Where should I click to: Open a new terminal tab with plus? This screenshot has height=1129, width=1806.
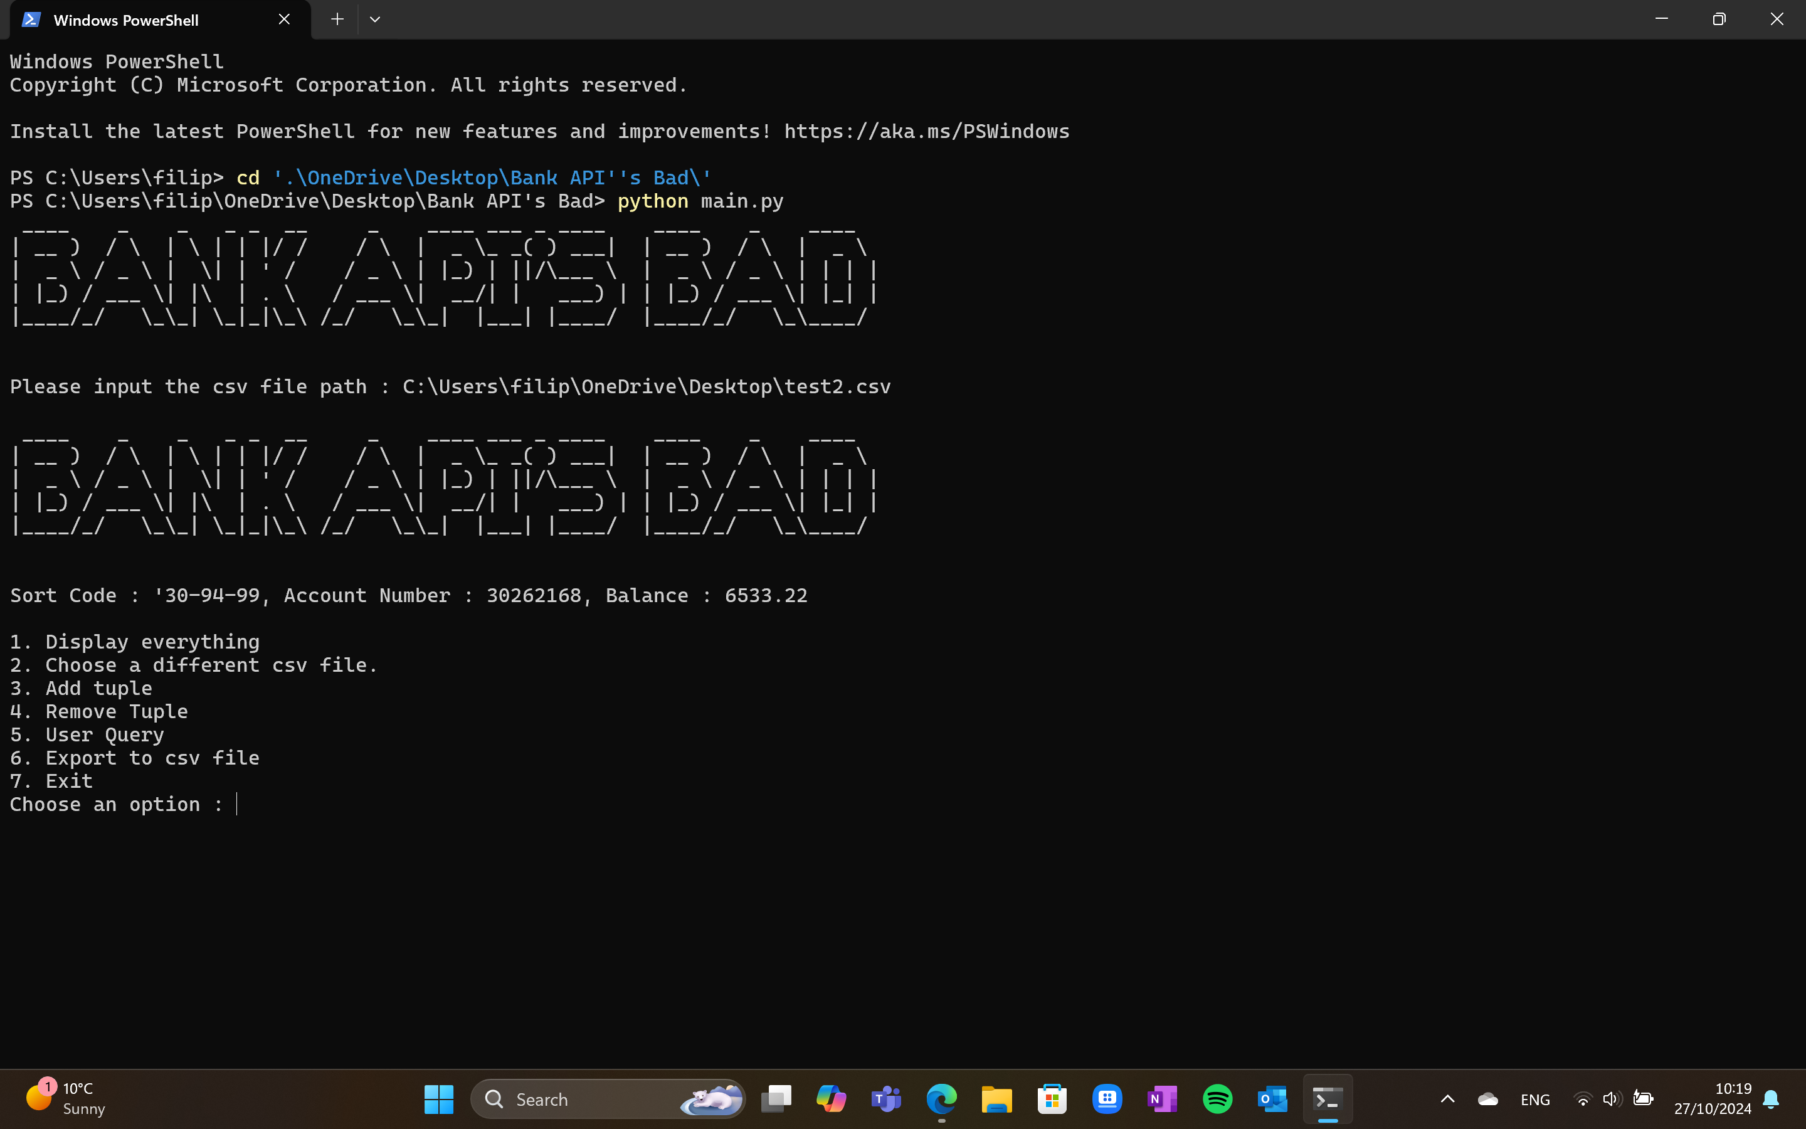coord(337,19)
